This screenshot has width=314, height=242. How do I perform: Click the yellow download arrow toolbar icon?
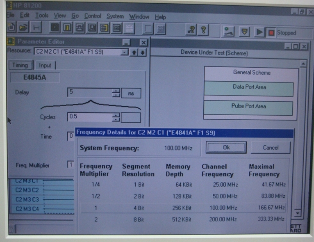pos(244,32)
